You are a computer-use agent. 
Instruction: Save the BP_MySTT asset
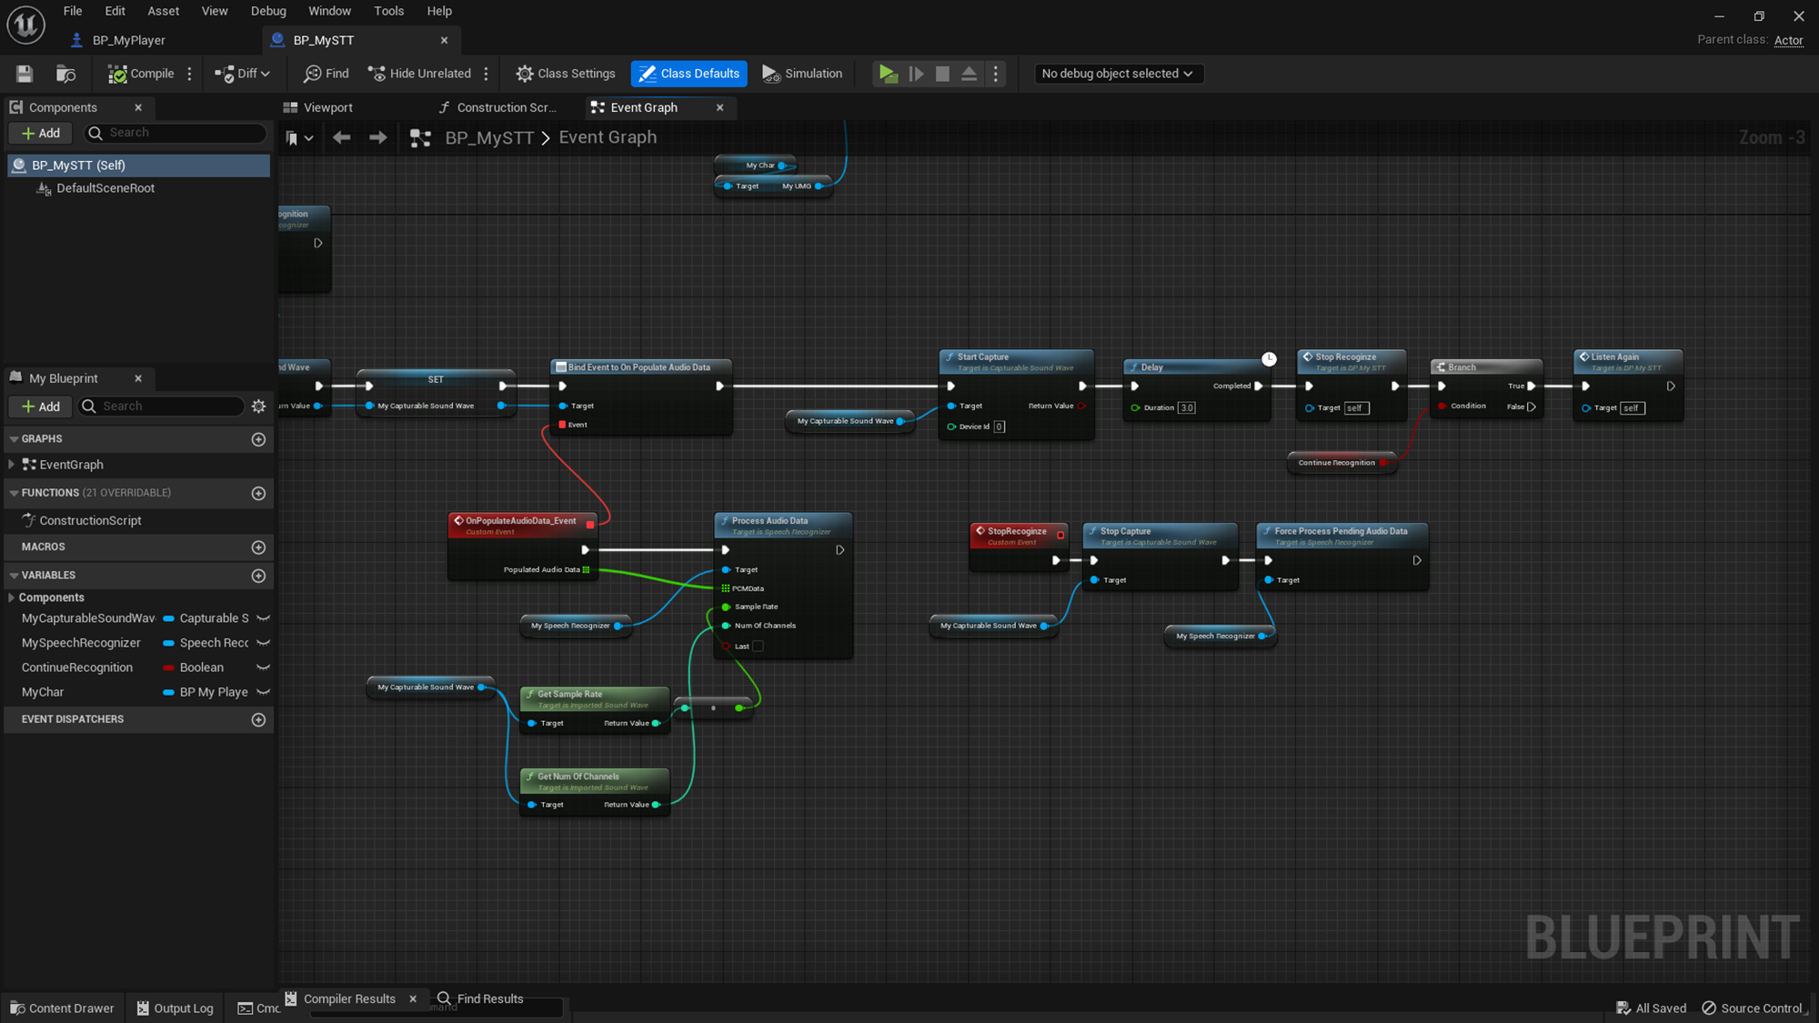coord(24,74)
